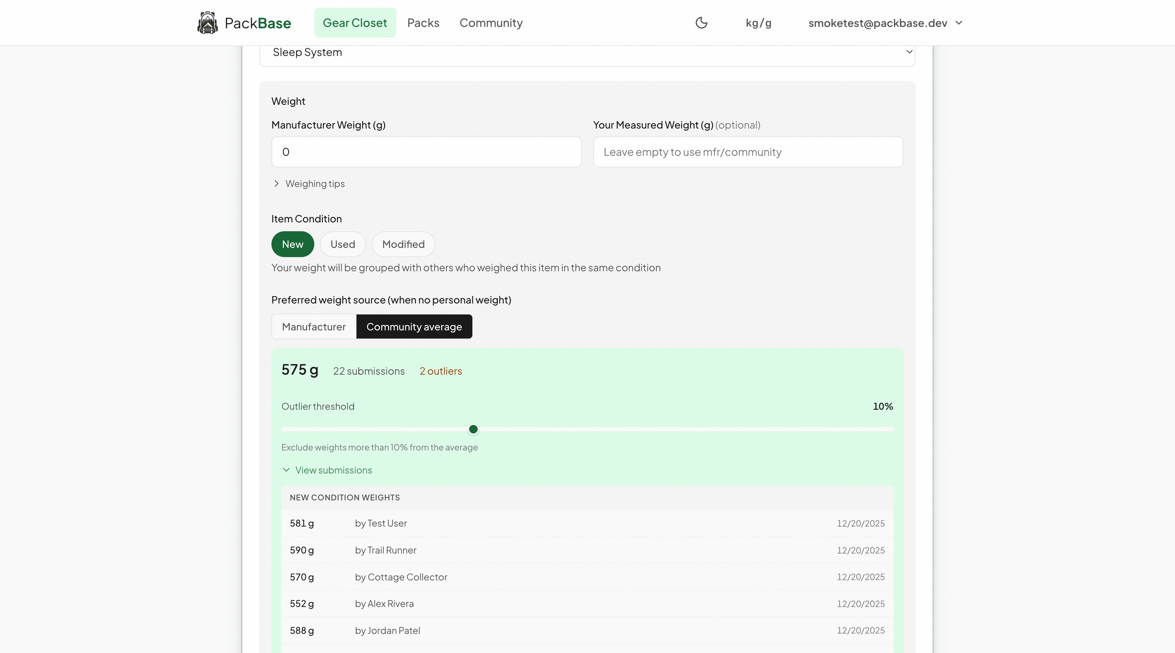Click the 575 g community average
This screenshot has width=1175, height=653.
point(300,370)
